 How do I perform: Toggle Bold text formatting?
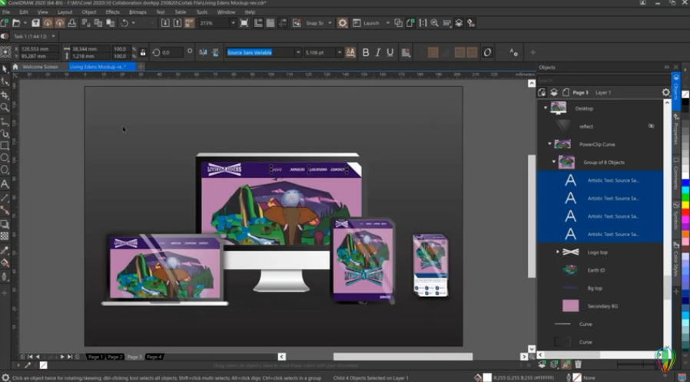pyautogui.click(x=366, y=52)
